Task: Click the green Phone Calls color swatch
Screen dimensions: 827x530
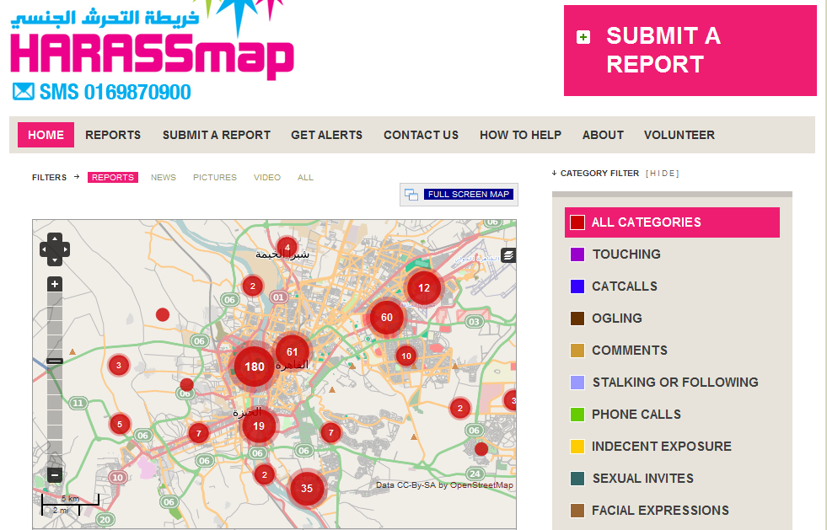Action: pyautogui.click(x=577, y=415)
